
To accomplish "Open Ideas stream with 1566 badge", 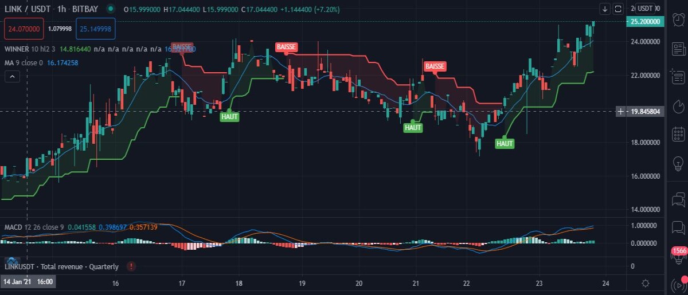I will [678, 256].
